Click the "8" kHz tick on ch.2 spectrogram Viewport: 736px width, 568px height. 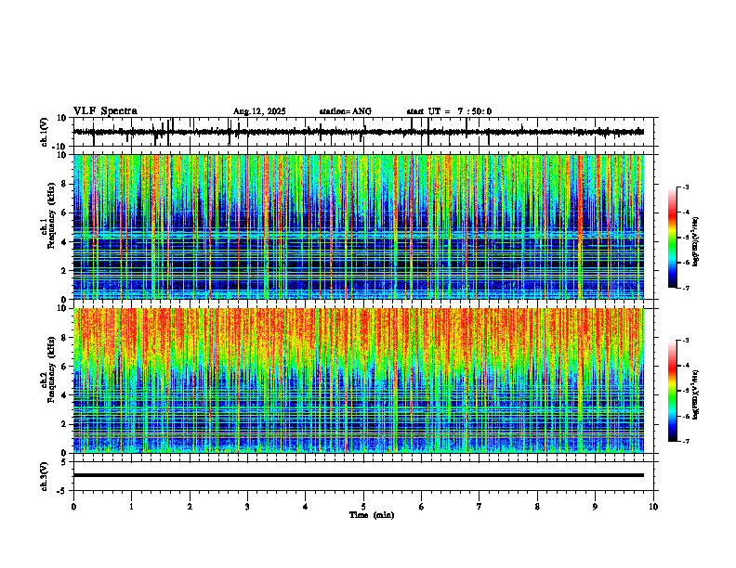(65, 338)
